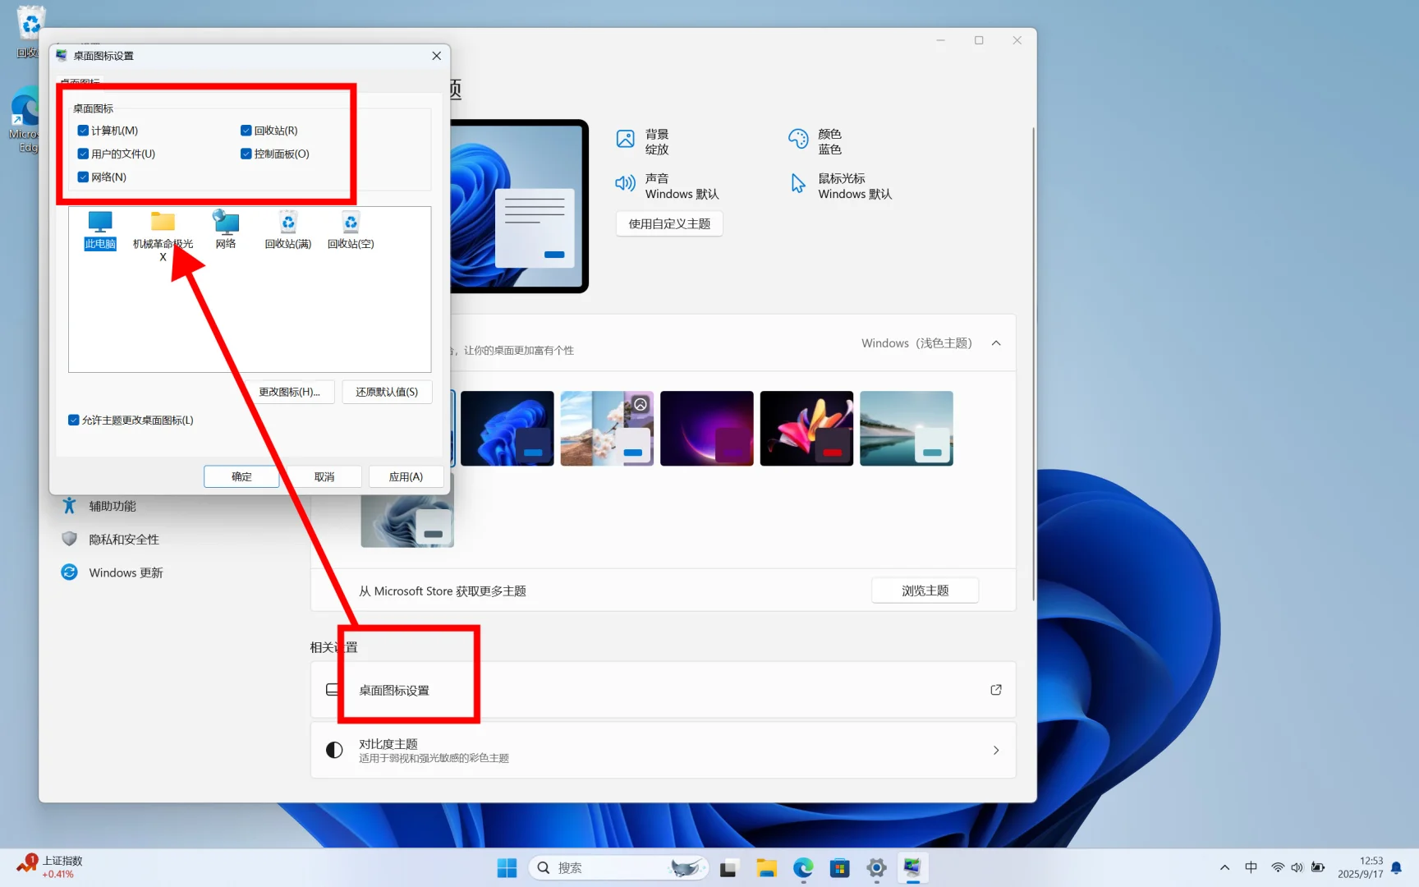Open the 背景 picture setting icon
This screenshot has height=887, width=1419.
[x=626, y=139]
